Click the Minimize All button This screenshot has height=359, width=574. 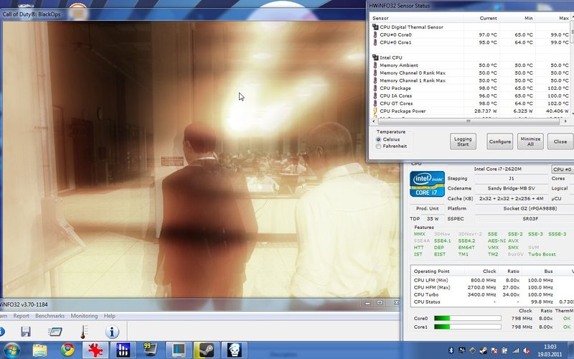pos(530,141)
